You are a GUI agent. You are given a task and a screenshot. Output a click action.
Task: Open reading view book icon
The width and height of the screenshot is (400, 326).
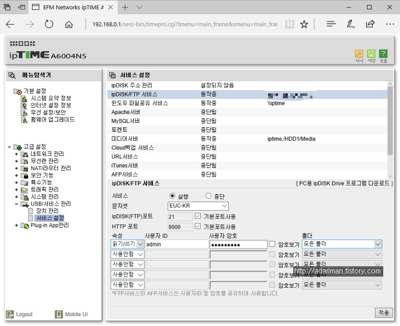point(289,24)
